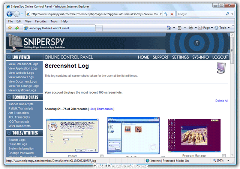Image resolution: width=240 pixels, height=169 pixels.
Task: Go to SETTINGS in the control panel nav
Action: click(180, 57)
